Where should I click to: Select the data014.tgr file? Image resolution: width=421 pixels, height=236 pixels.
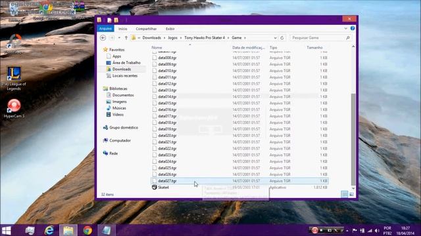point(167,96)
